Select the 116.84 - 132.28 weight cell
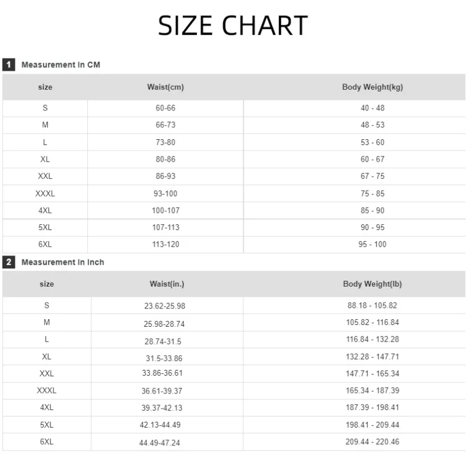The image size is (466, 466). pyautogui.click(x=372, y=339)
